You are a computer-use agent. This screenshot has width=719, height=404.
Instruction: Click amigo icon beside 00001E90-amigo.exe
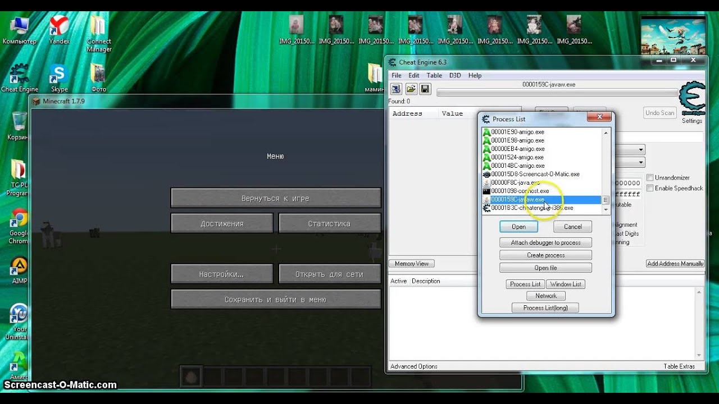point(486,132)
